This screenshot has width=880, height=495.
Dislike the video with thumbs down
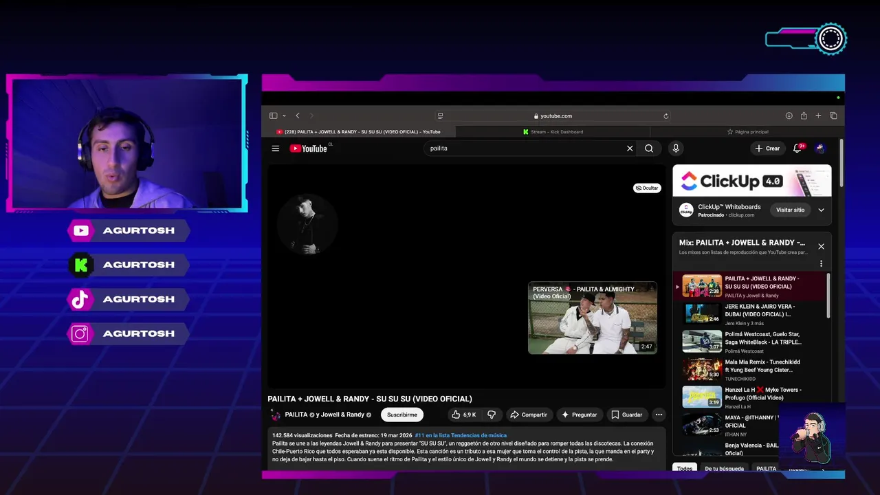tap(492, 415)
